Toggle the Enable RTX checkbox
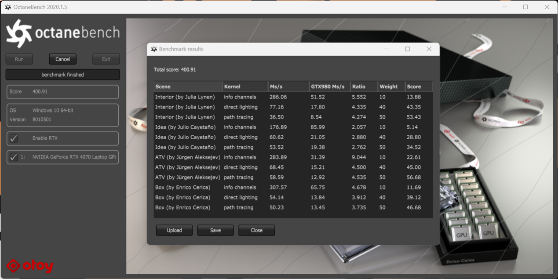The image size is (558, 279). 14,138
